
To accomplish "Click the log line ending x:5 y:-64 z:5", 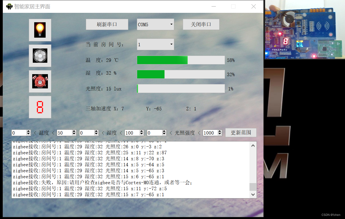I will tap(88, 165).
